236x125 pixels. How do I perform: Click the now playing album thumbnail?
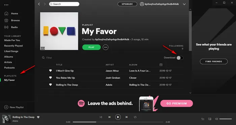point(6,119)
